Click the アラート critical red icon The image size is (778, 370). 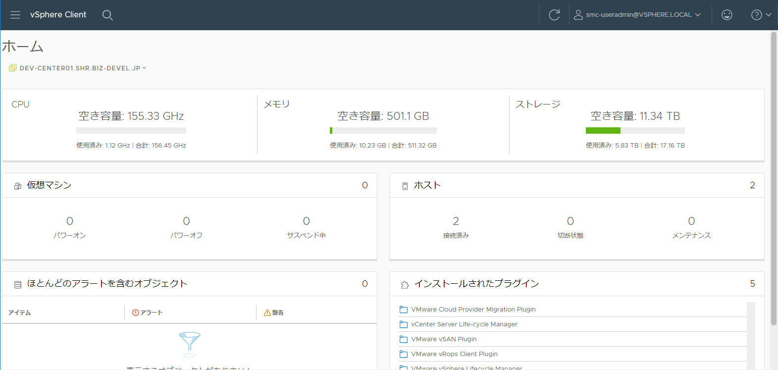tap(136, 313)
